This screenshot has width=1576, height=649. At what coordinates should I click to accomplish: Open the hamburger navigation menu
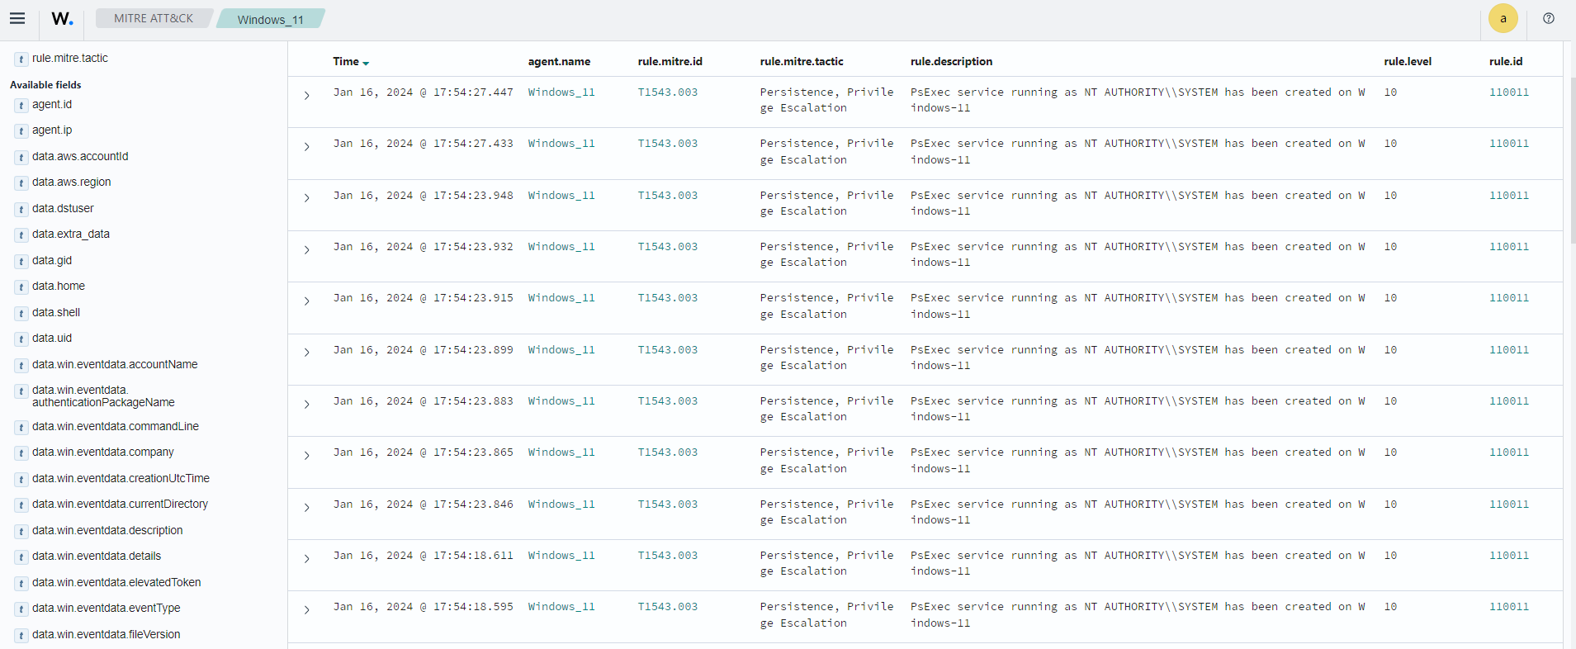coord(17,18)
